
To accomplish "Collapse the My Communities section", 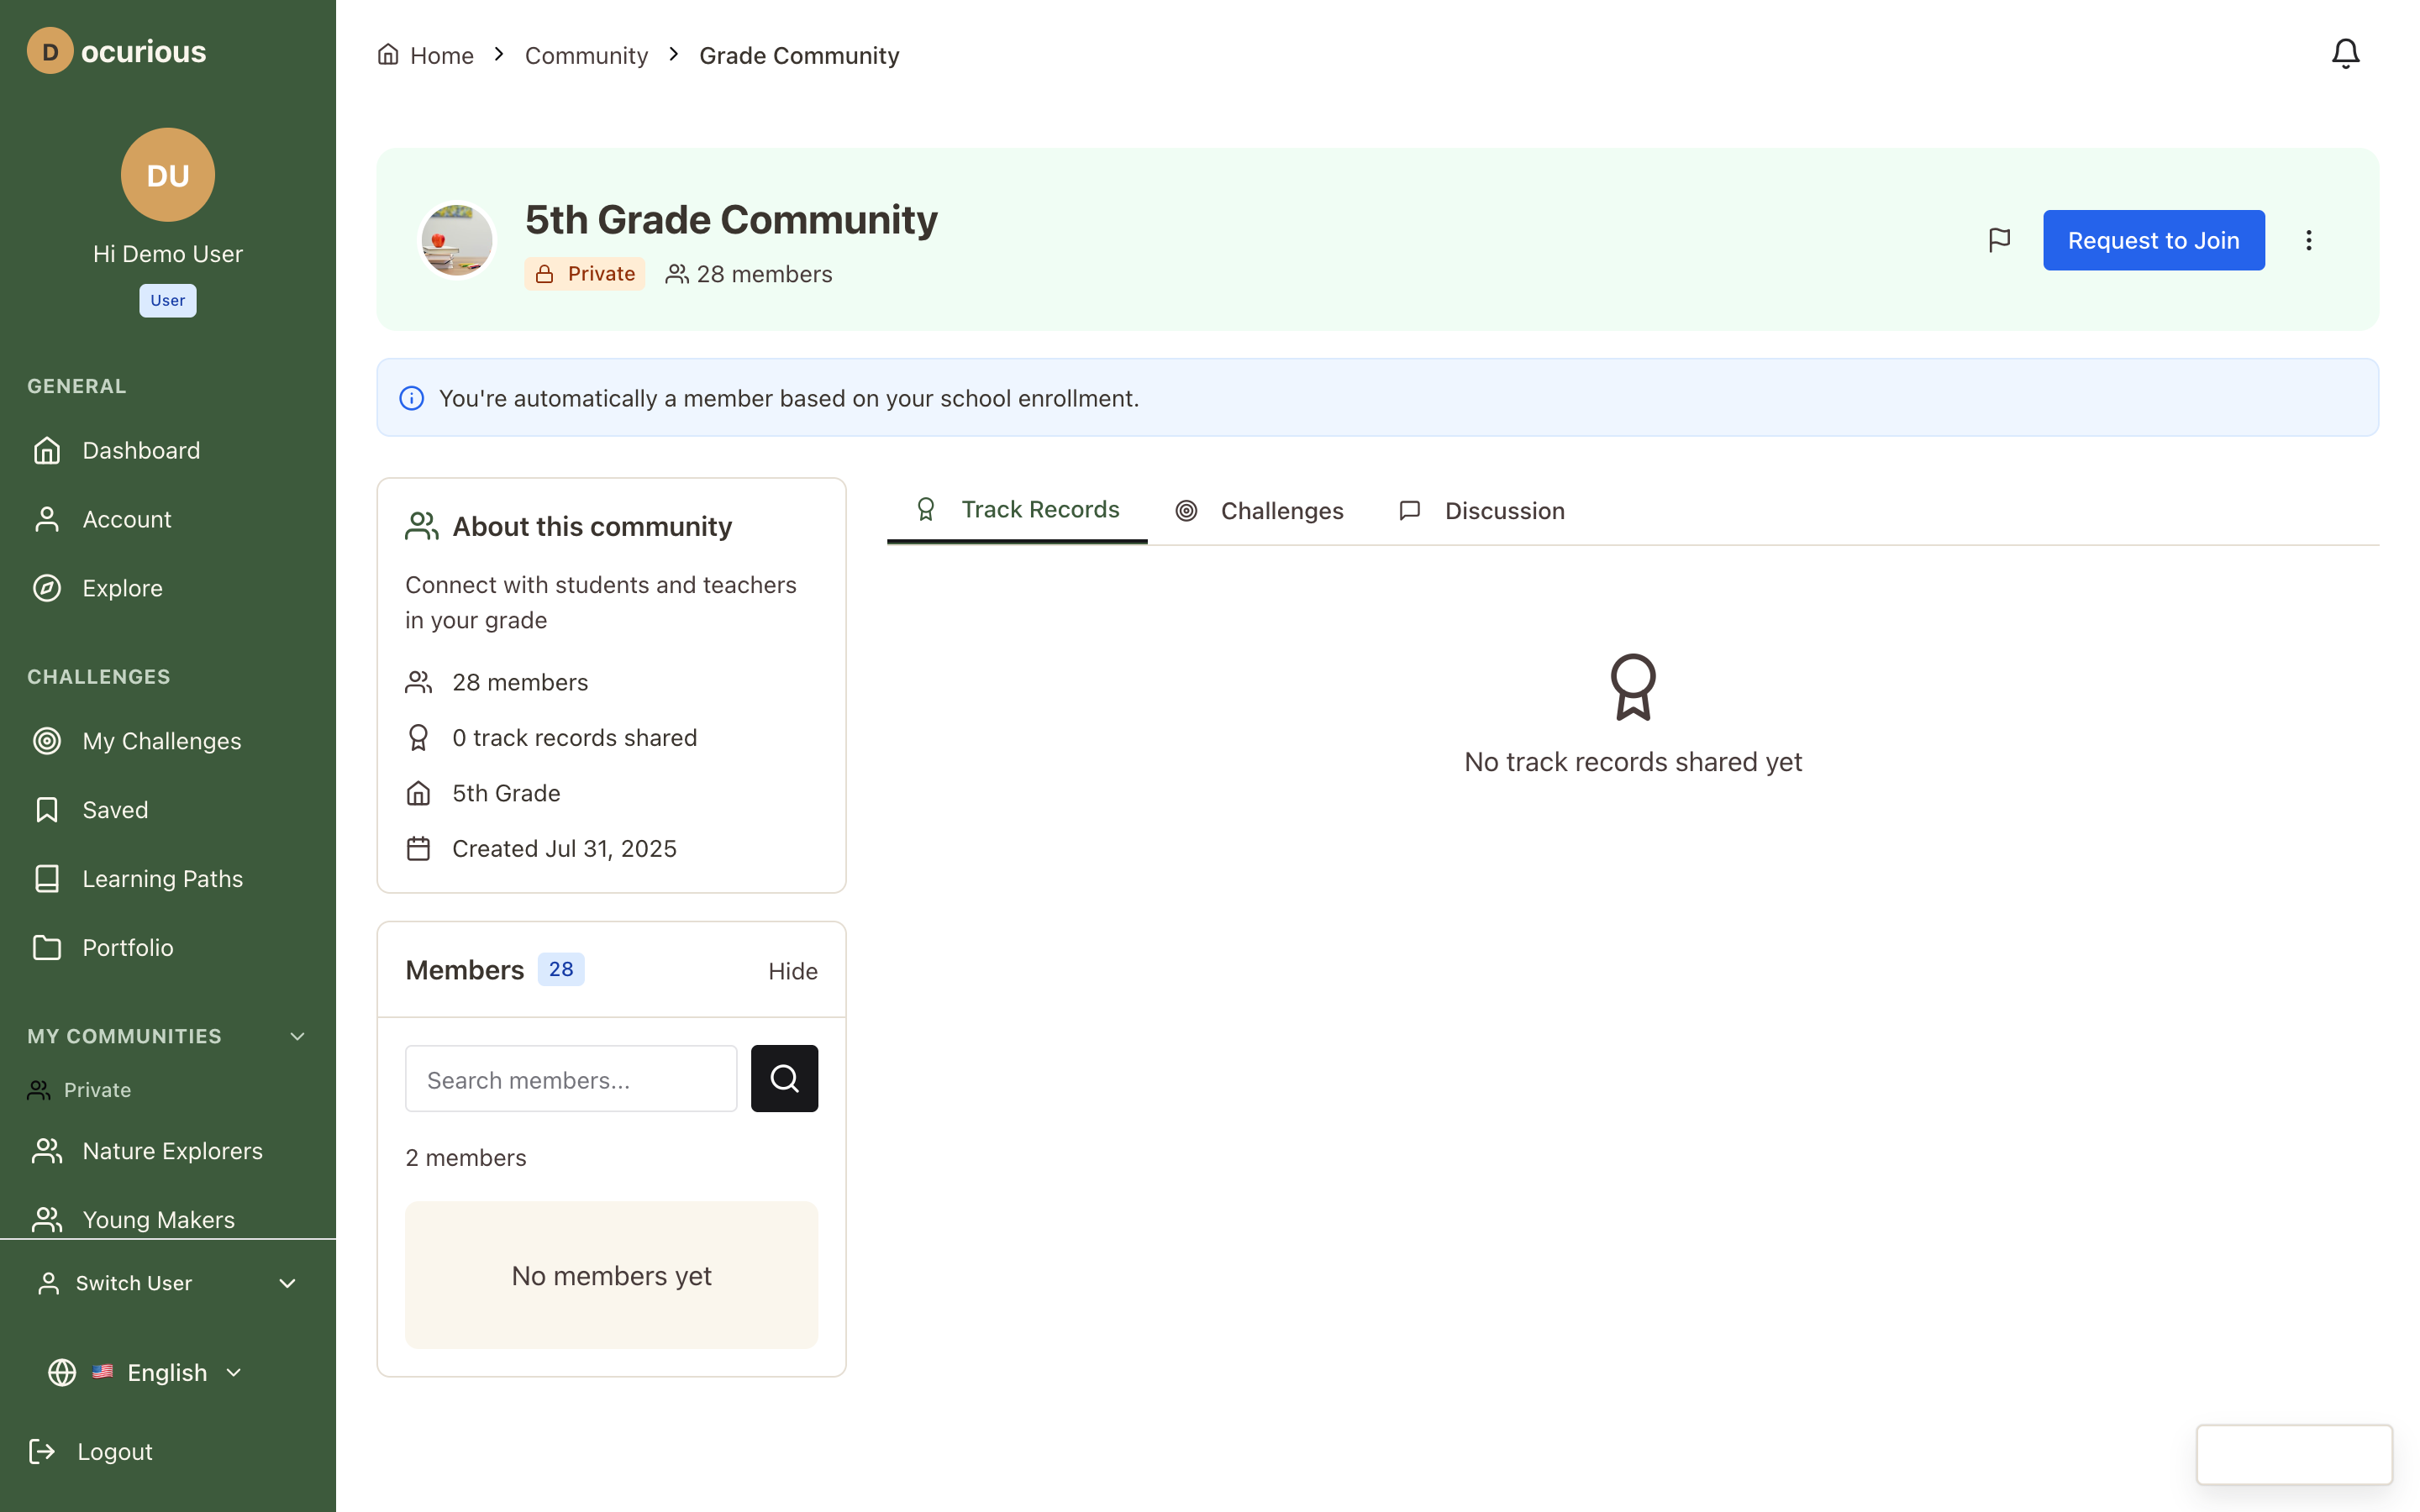I will 297,1036.
